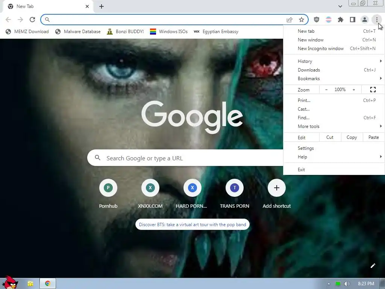
Task: Choose Exit from the Chrome menu
Action: tap(334, 170)
